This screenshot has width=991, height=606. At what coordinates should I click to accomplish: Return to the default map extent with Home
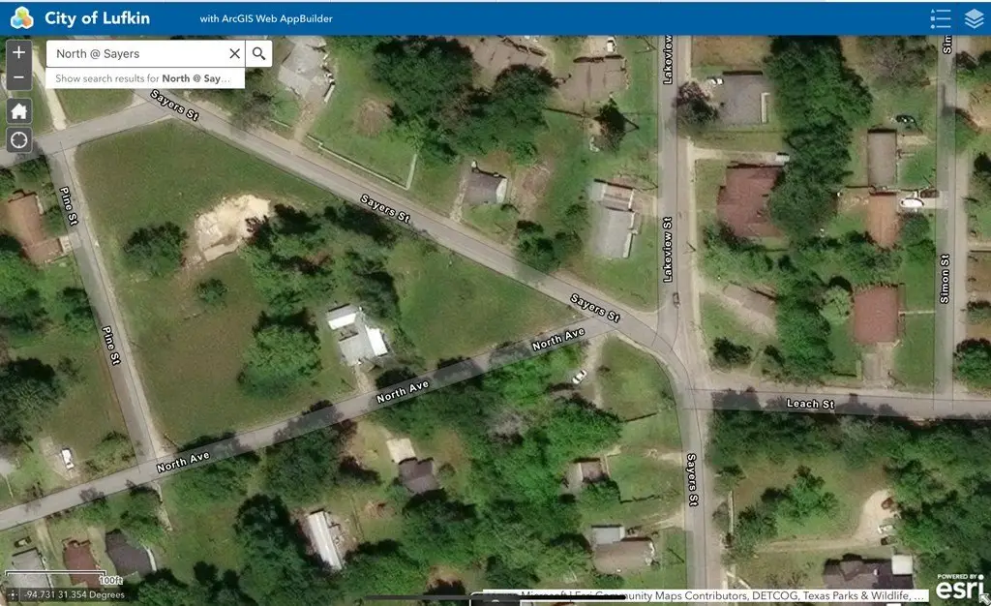[19, 109]
